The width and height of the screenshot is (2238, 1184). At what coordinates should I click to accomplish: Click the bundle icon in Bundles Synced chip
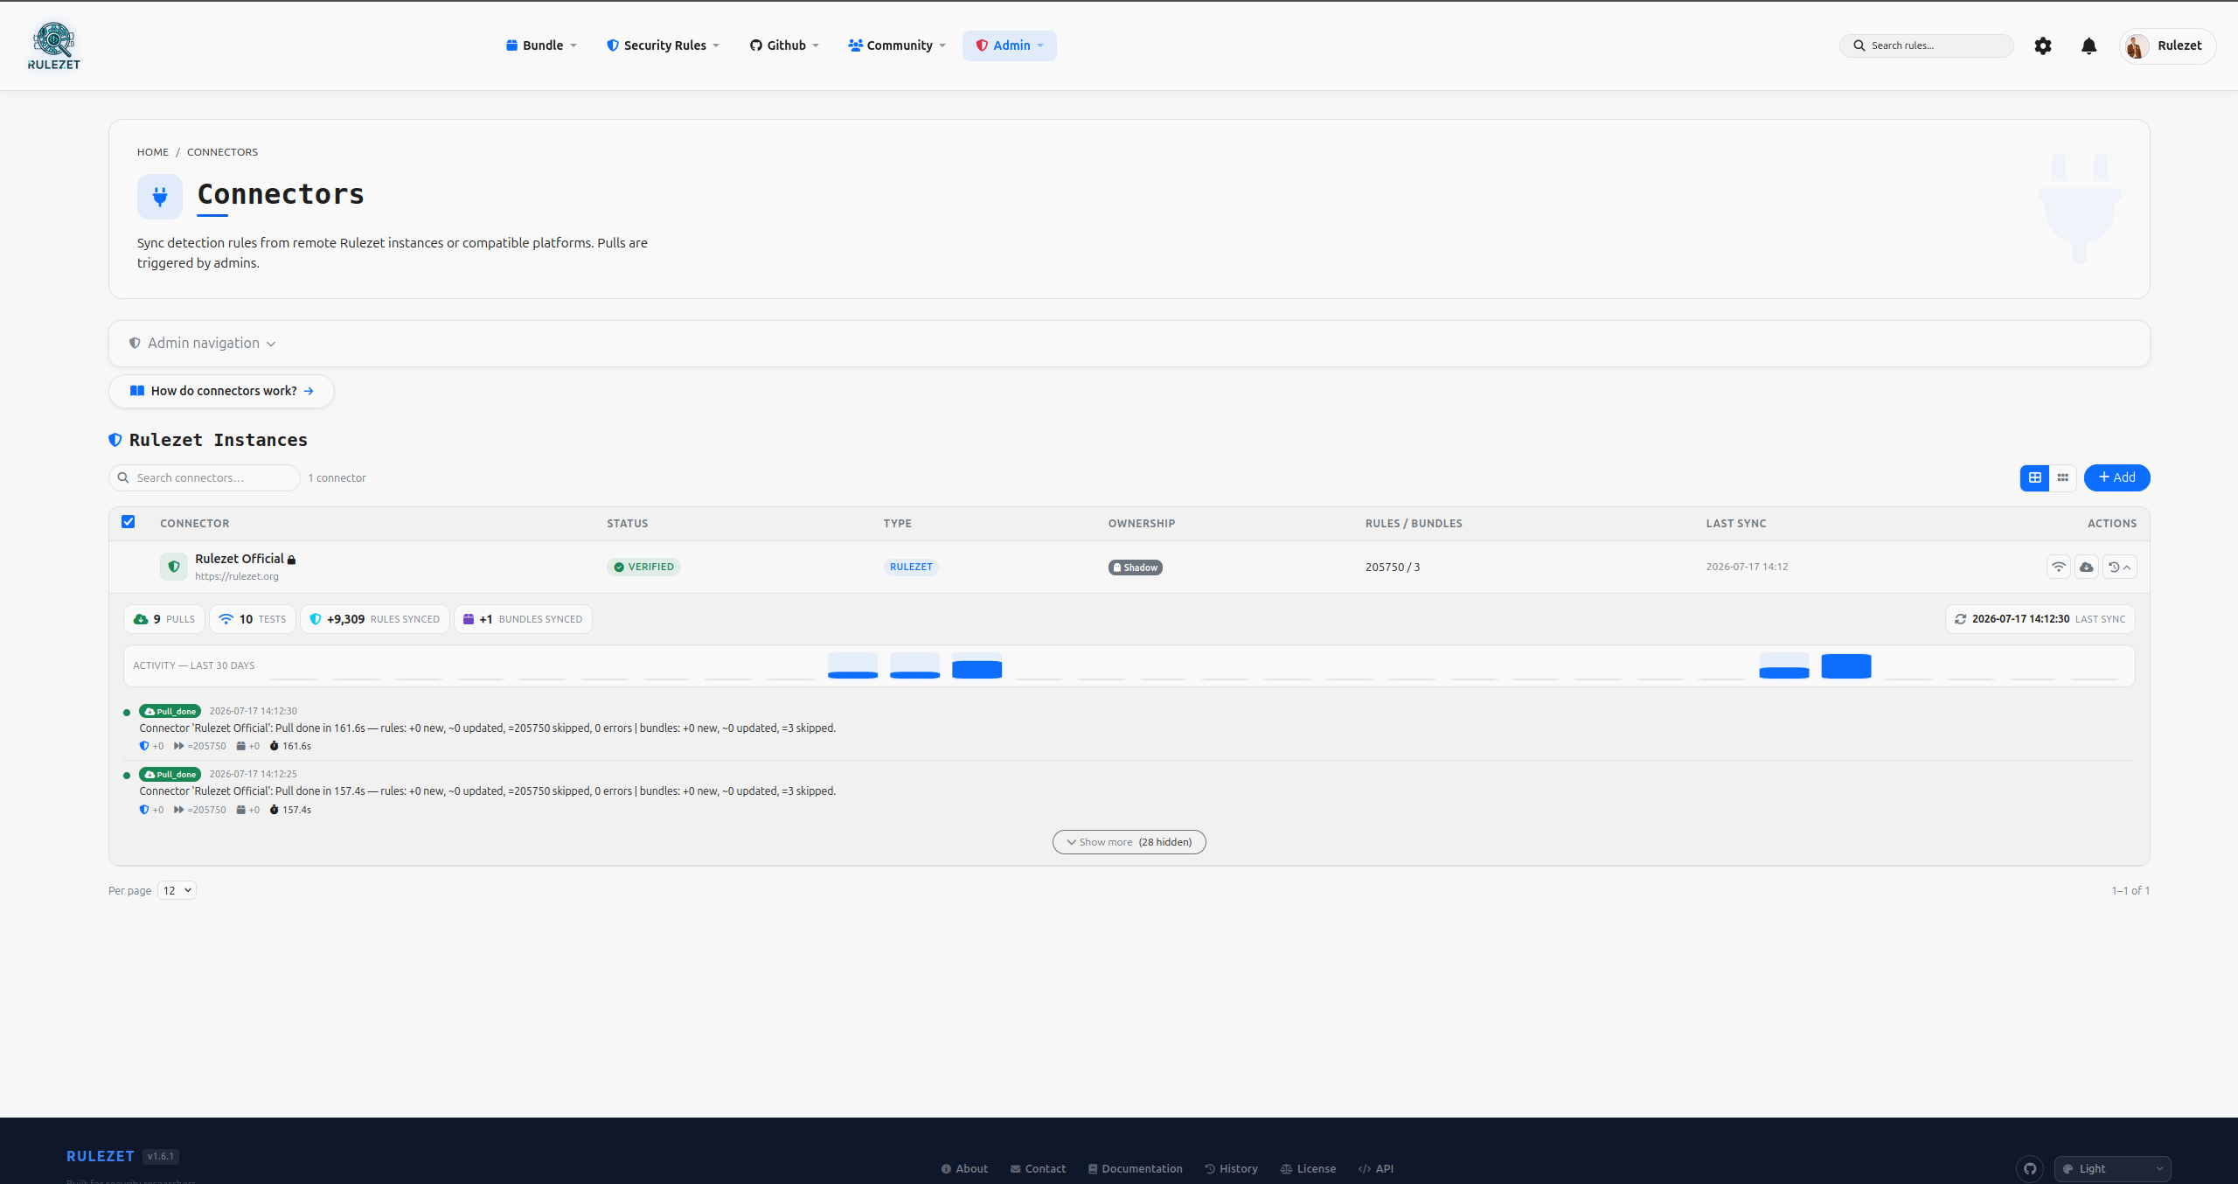[x=469, y=619]
